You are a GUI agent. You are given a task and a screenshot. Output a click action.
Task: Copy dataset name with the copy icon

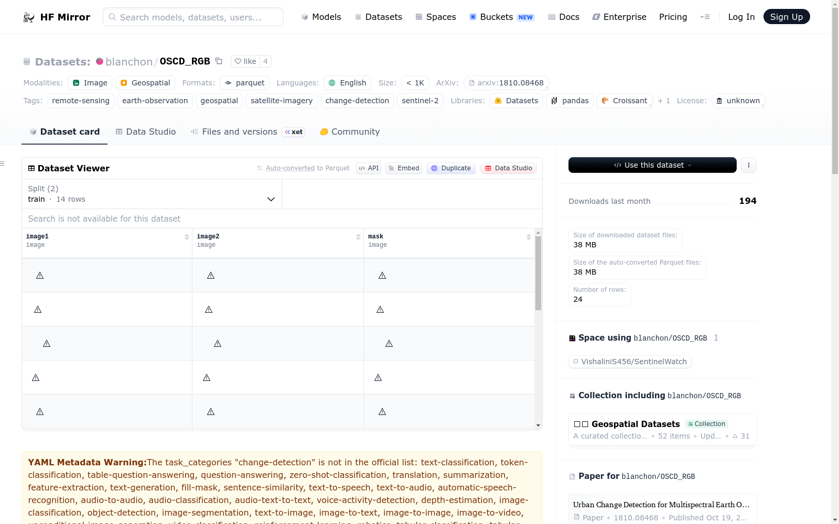coord(219,61)
